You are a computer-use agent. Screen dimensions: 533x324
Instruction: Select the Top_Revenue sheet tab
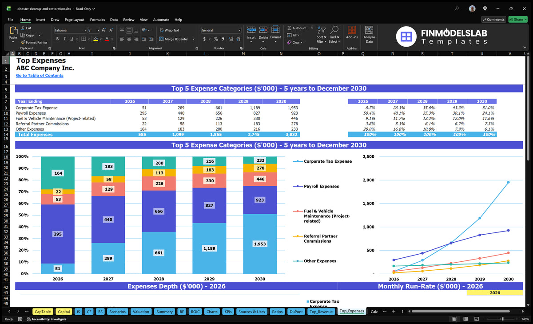pyautogui.click(x=321, y=312)
